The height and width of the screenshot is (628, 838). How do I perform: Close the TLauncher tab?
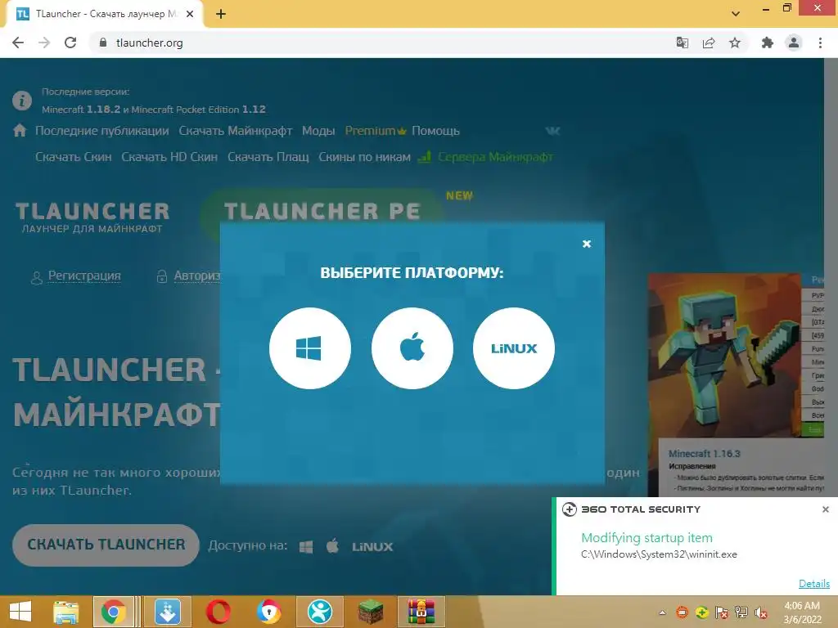click(190, 15)
